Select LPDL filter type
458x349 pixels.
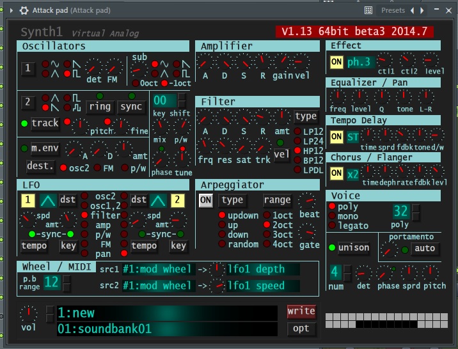[297, 169]
